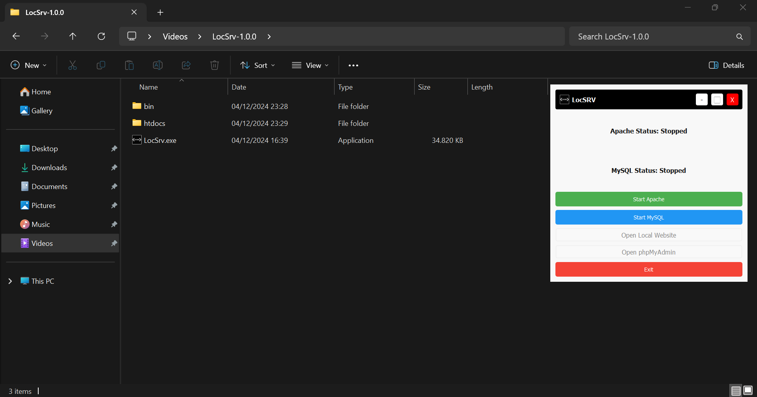Click the Cut scissors icon
757x397 pixels.
[73, 65]
